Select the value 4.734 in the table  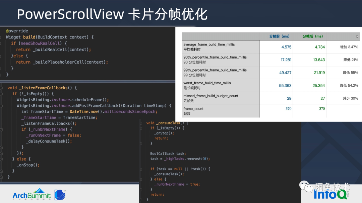click(320, 47)
